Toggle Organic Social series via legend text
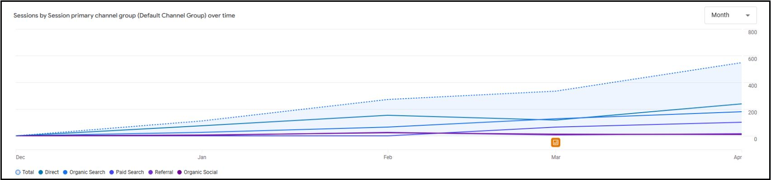This screenshot has height=180, width=771. tap(201, 172)
